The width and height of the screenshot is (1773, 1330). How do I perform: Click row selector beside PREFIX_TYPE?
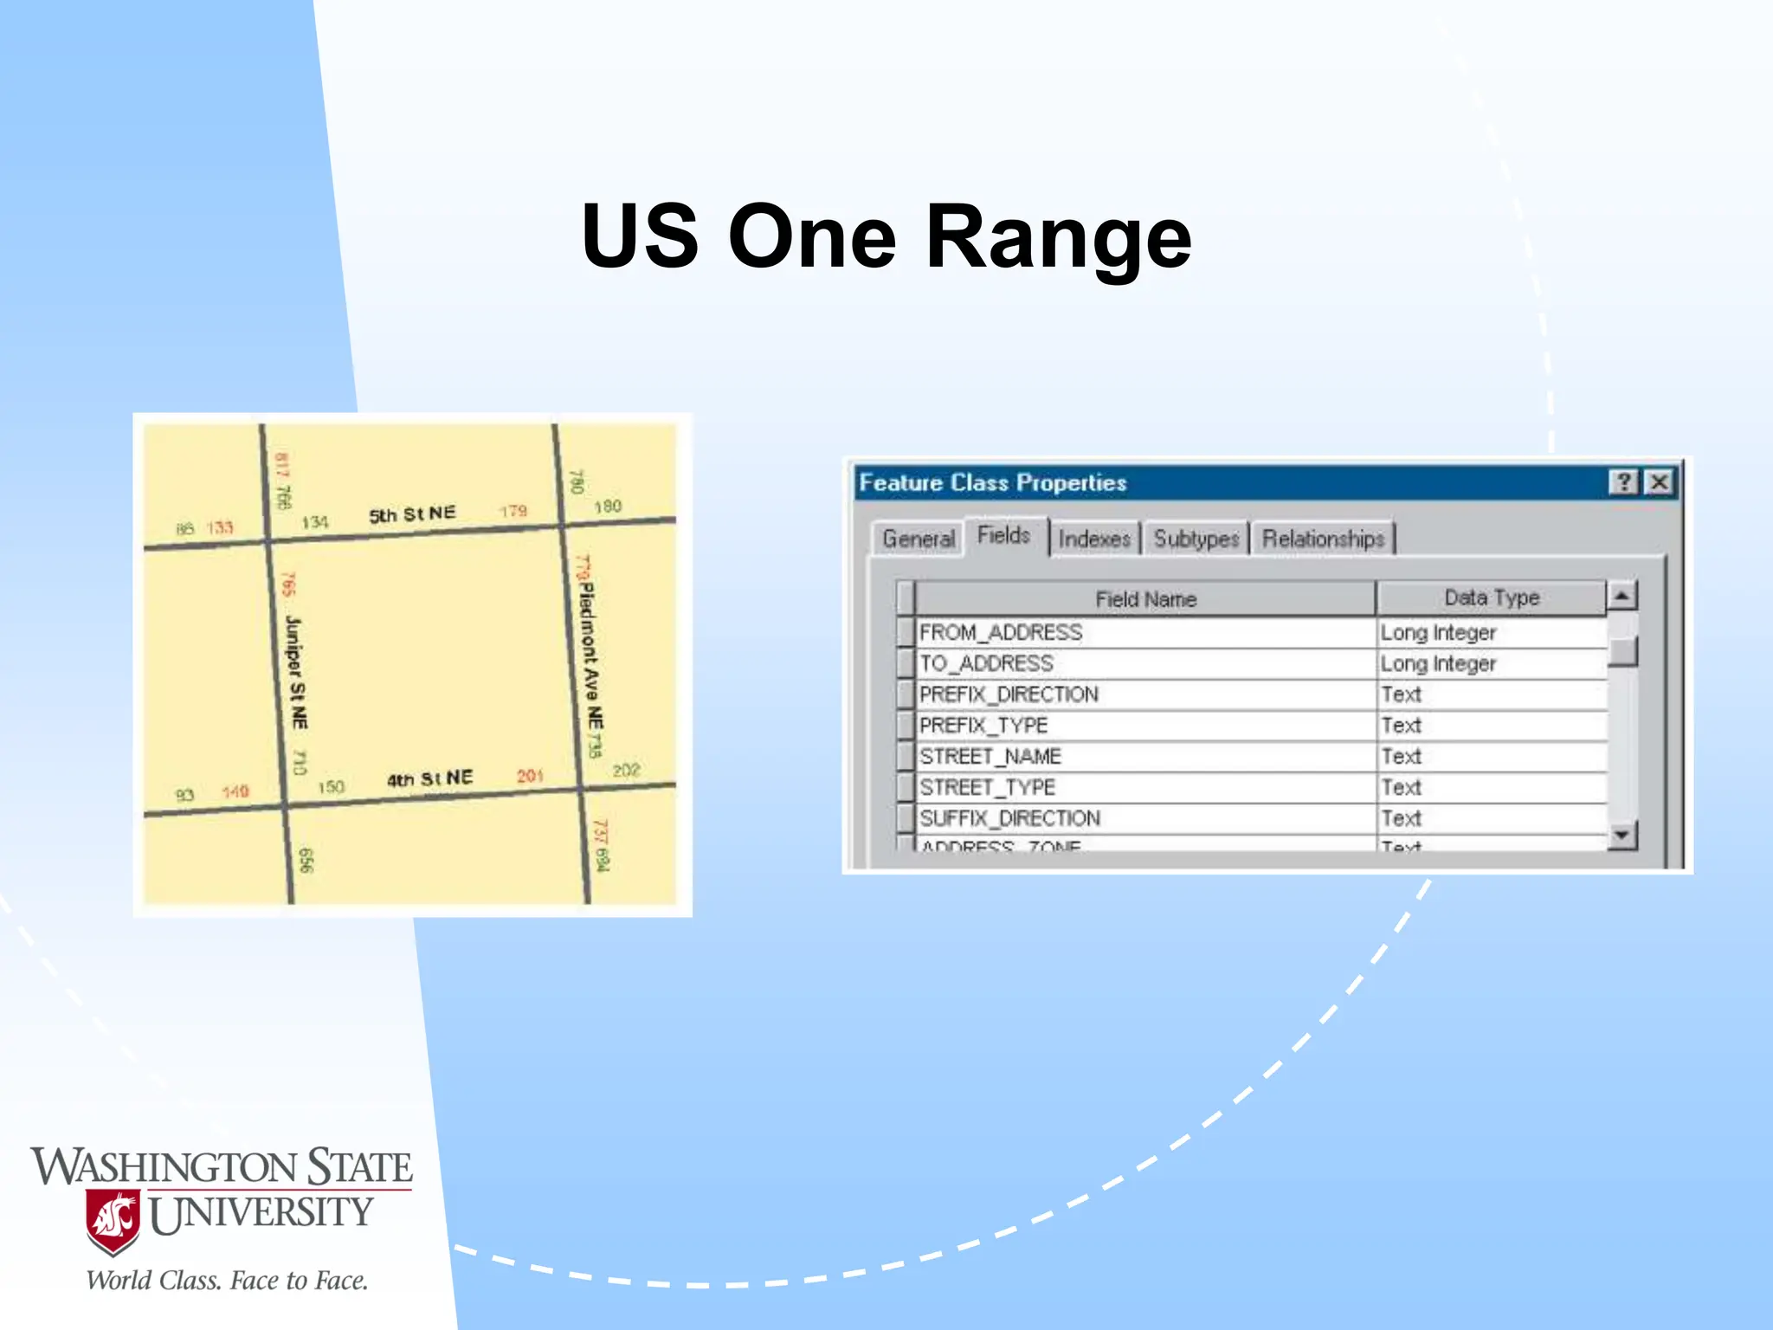906,726
